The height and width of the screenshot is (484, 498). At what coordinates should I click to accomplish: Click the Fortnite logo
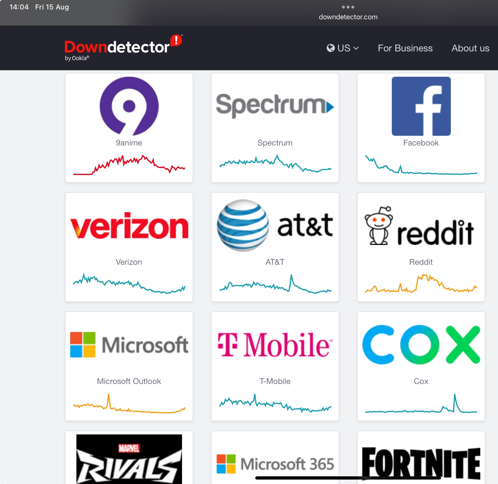[421, 464]
